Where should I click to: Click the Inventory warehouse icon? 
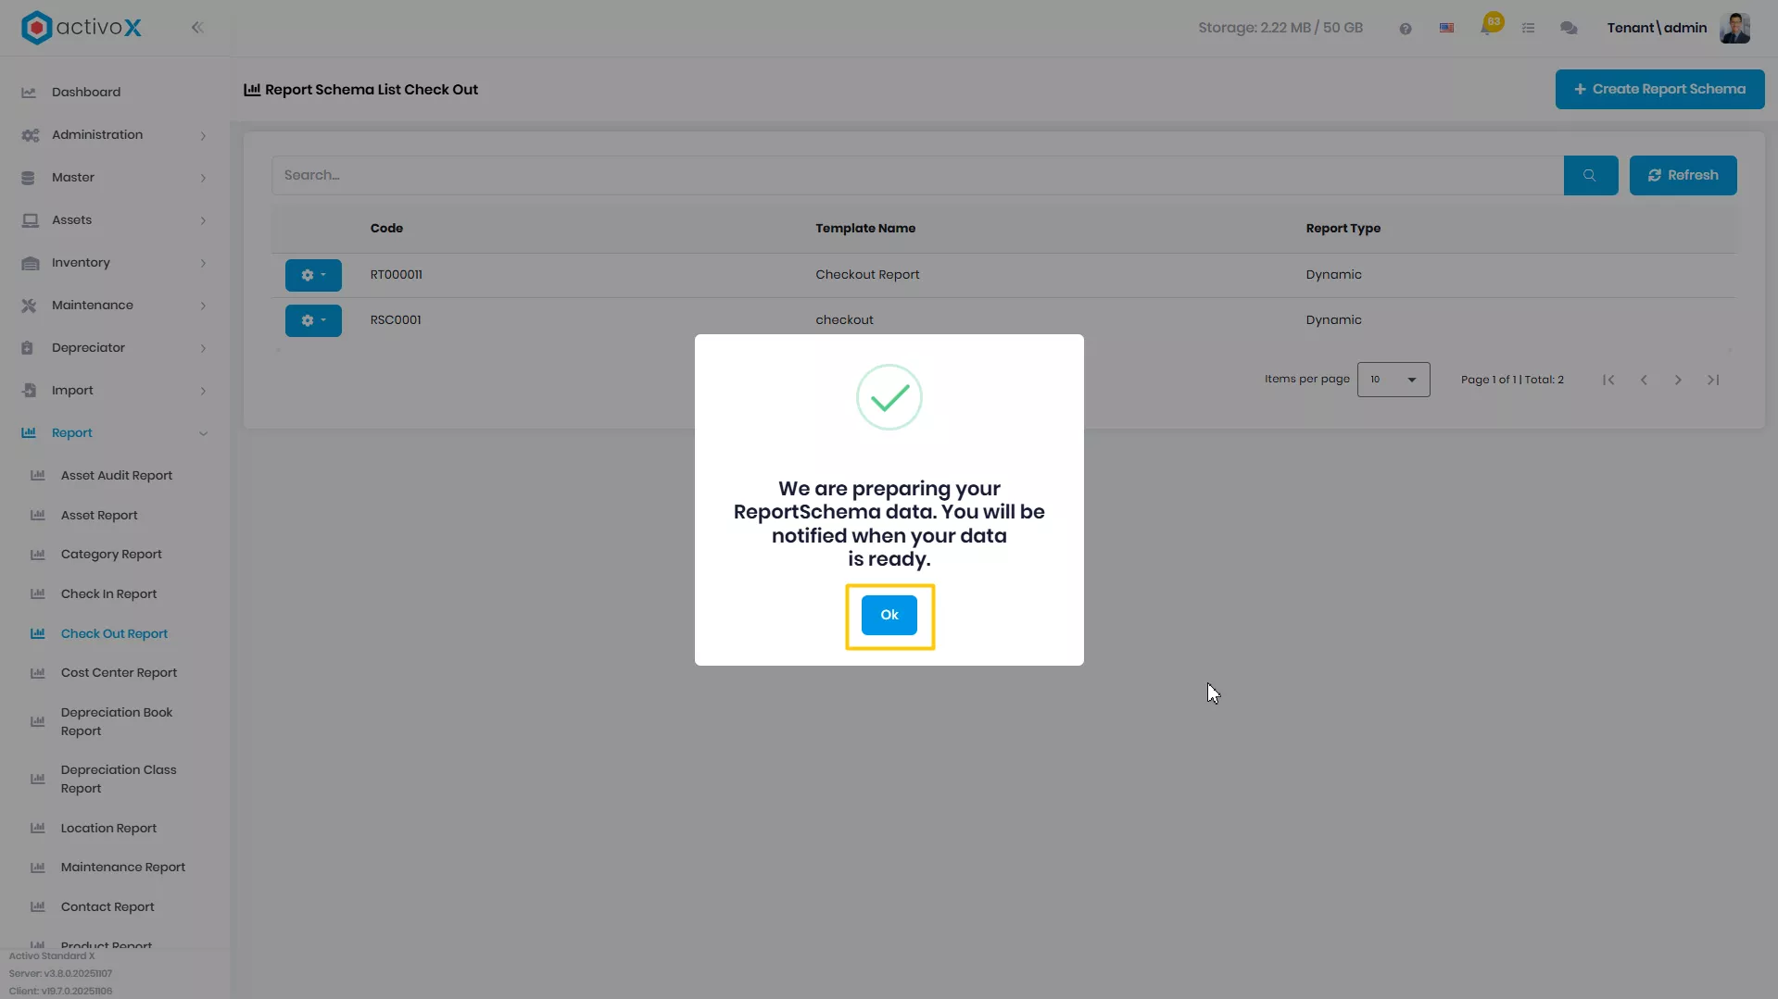[x=30, y=263]
